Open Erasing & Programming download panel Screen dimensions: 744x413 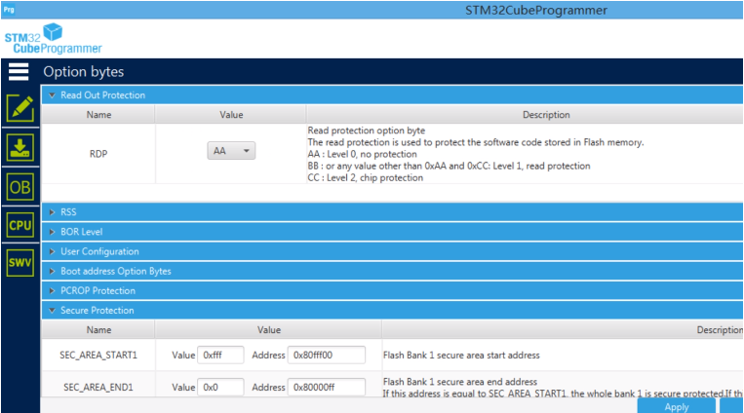click(20, 147)
